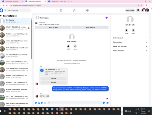Image resolution: width=152 pixels, height=115 pixels.
Task: Switch to second Messenger browser tab
Action: [35, 1]
